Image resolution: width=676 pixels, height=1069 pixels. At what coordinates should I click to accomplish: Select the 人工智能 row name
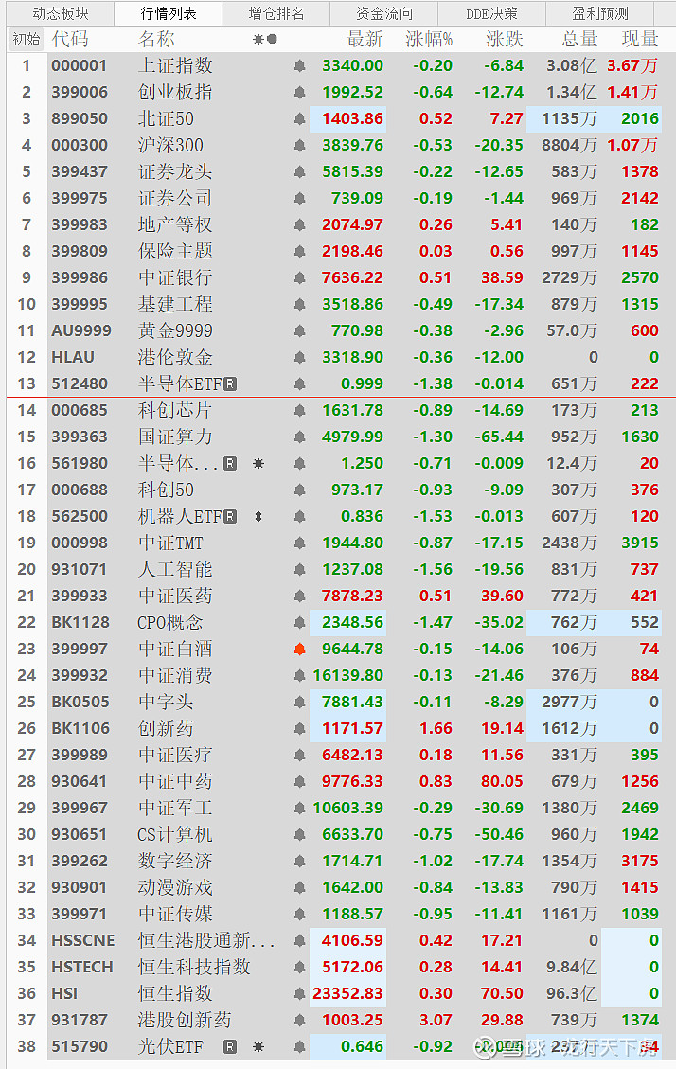pyautogui.click(x=175, y=570)
